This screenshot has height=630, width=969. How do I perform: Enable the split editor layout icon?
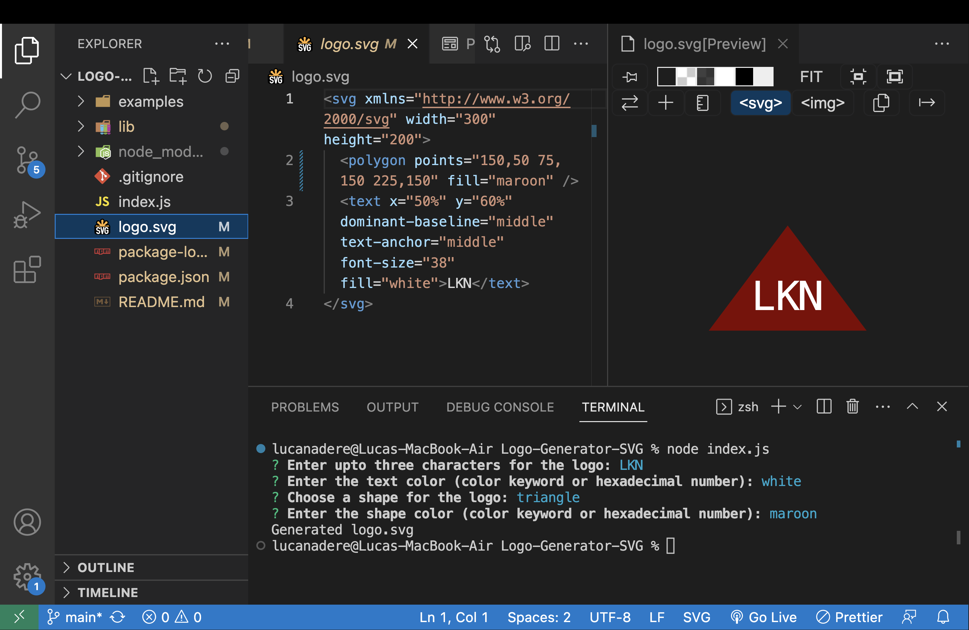552,43
